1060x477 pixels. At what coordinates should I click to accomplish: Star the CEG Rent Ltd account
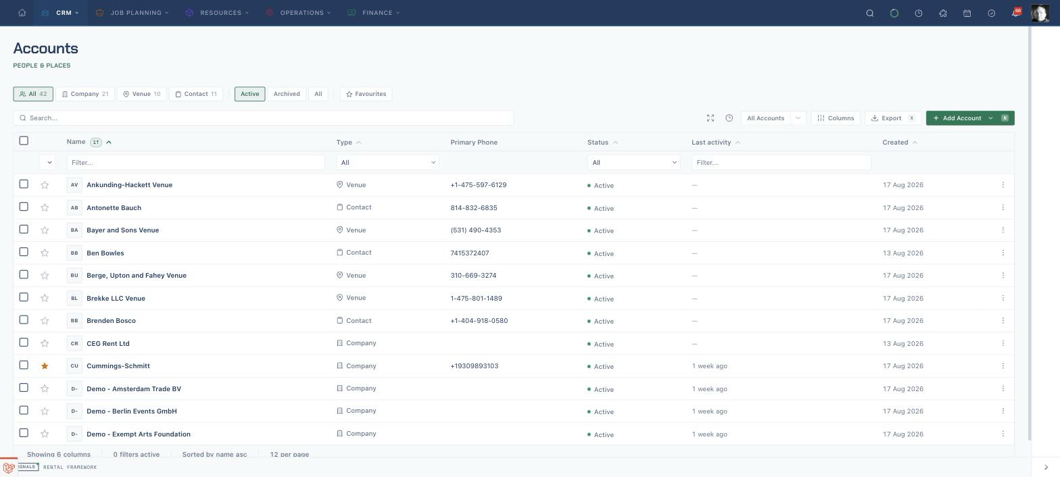(x=45, y=344)
